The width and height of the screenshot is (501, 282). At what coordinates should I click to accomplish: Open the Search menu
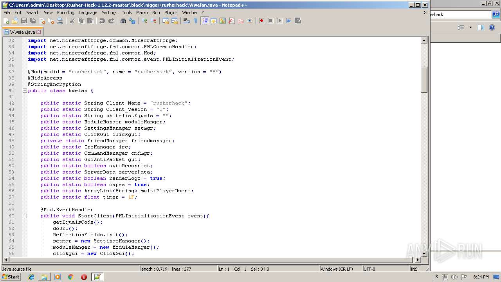pyautogui.click(x=33, y=13)
